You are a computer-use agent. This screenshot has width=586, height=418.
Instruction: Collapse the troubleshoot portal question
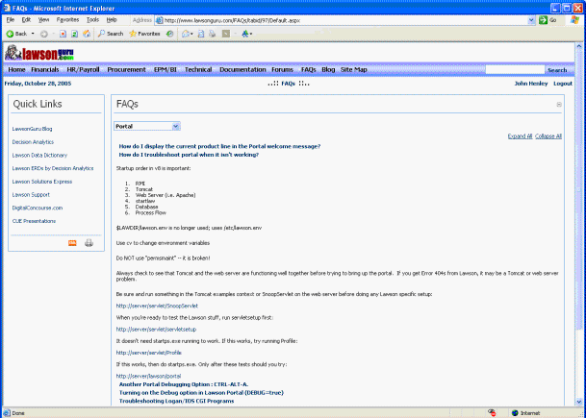tap(189, 155)
